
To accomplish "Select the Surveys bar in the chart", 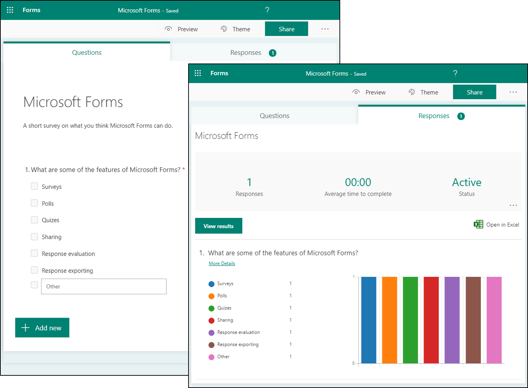I will [x=368, y=319].
